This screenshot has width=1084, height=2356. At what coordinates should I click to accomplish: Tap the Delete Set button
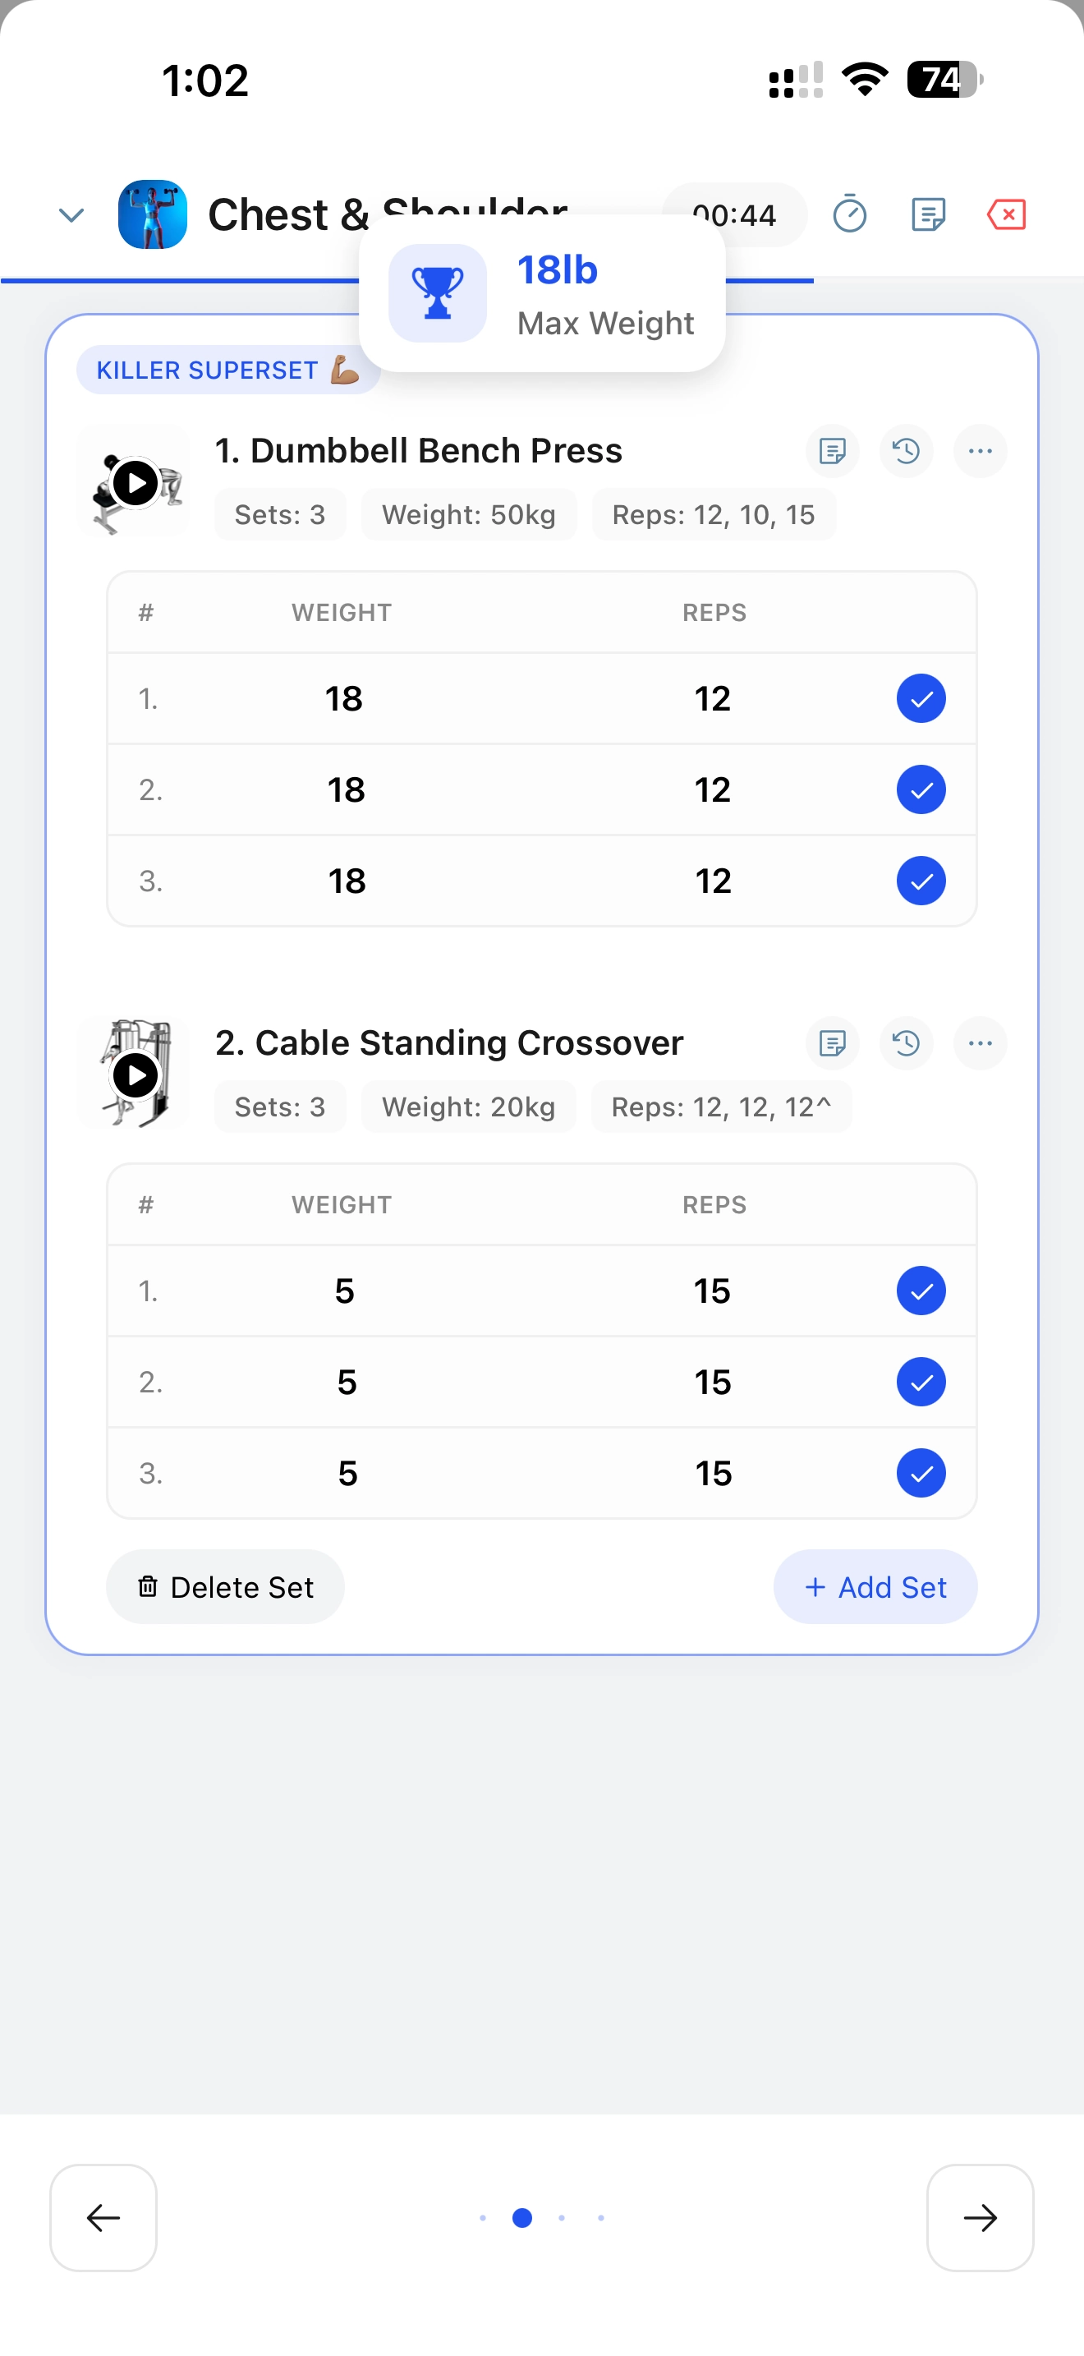click(x=225, y=1587)
